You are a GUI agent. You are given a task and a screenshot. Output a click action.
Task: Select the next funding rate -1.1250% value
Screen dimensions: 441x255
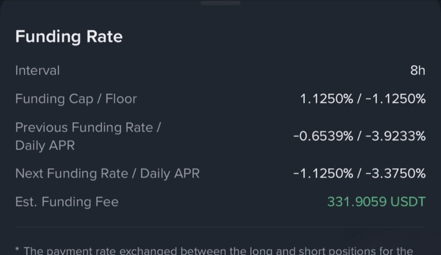tap(323, 174)
